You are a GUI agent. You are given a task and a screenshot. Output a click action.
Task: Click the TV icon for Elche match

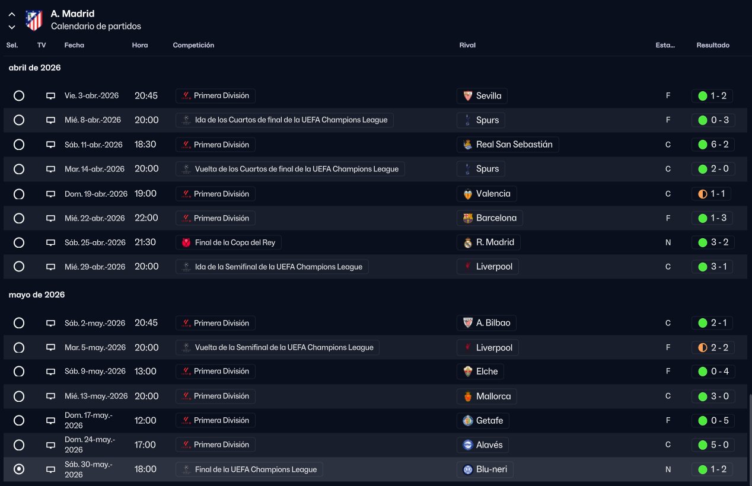click(x=51, y=372)
